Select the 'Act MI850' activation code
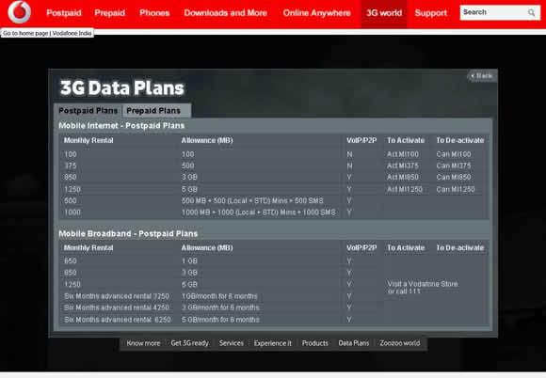Screen dimensions: 546x378 [x=403, y=177]
